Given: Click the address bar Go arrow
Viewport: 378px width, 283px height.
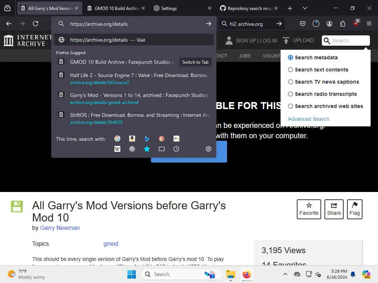Looking at the screenshot, I should pos(208,24).
